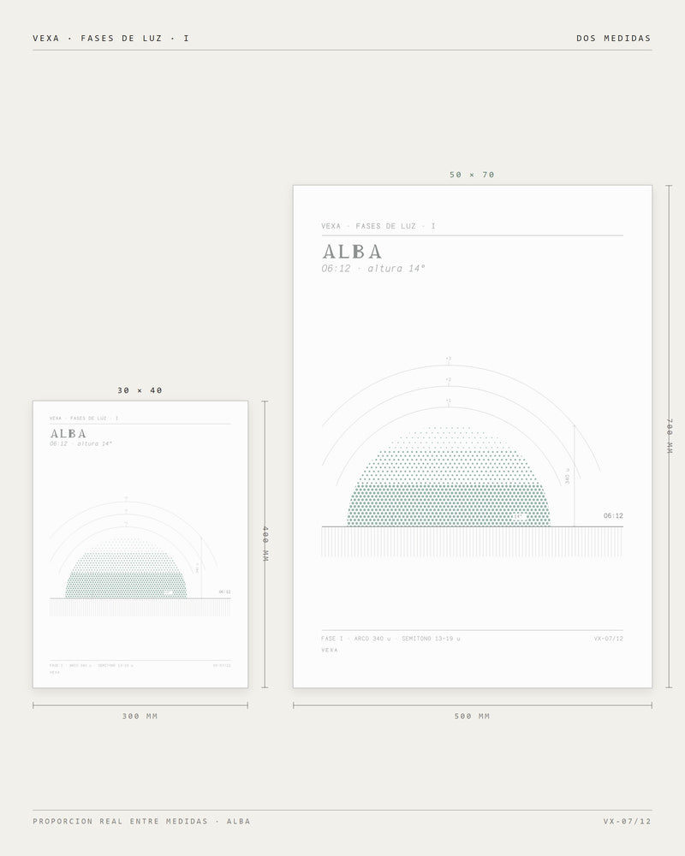Click the "700 MM" vertical height label
The image size is (685, 856).
[x=670, y=437]
